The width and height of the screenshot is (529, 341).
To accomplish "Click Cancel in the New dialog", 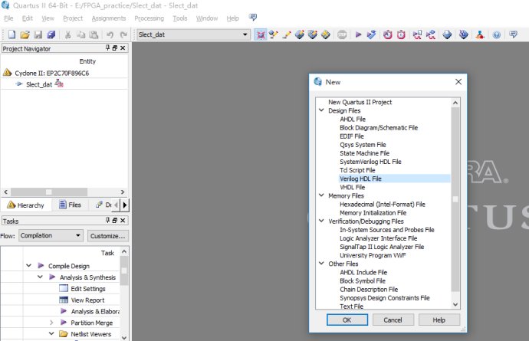I will pos(393,320).
